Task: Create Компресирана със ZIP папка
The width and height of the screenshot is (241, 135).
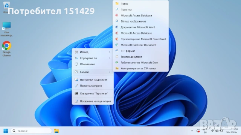Action: tap(140, 68)
